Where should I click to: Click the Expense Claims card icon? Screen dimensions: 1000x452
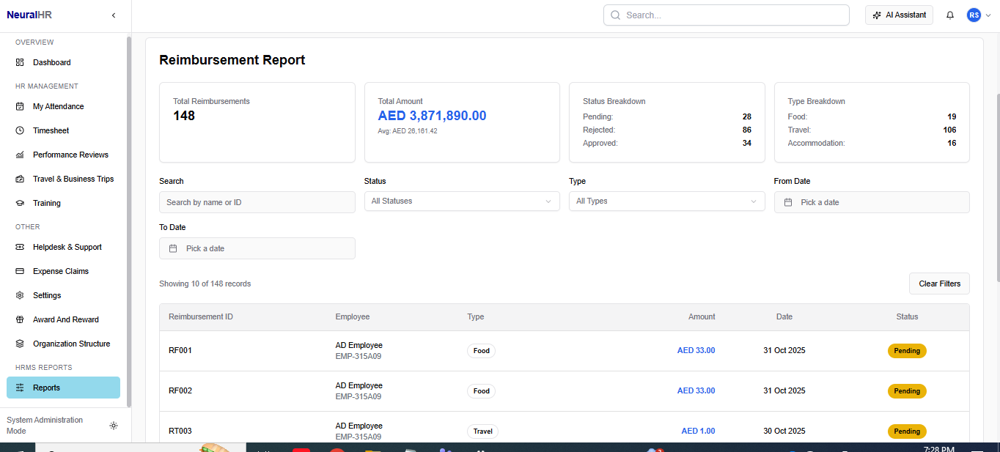click(x=20, y=271)
